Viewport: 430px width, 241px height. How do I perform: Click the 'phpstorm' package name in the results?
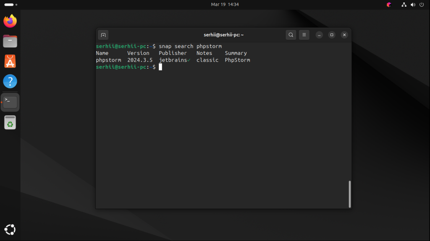[x=108, y=60]
